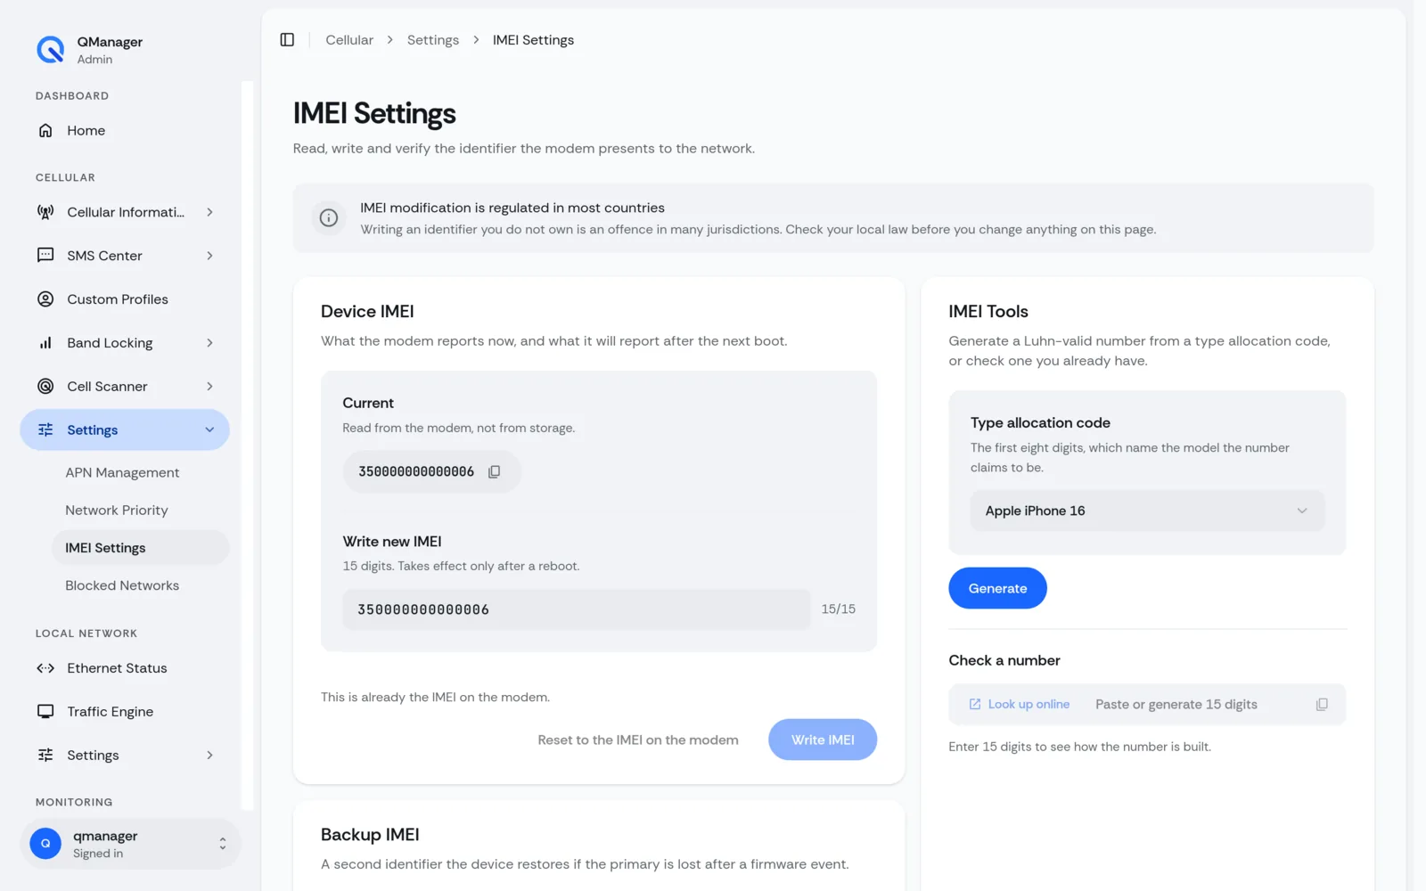Click the 15/15 digit counter
The image size is (1426, 891).
pyautogui.click(x=838, y=609)
